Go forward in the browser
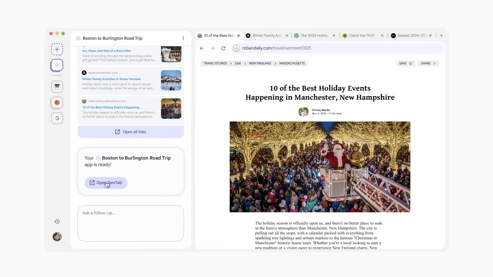 pyautogui.click(x=212, y=48)
